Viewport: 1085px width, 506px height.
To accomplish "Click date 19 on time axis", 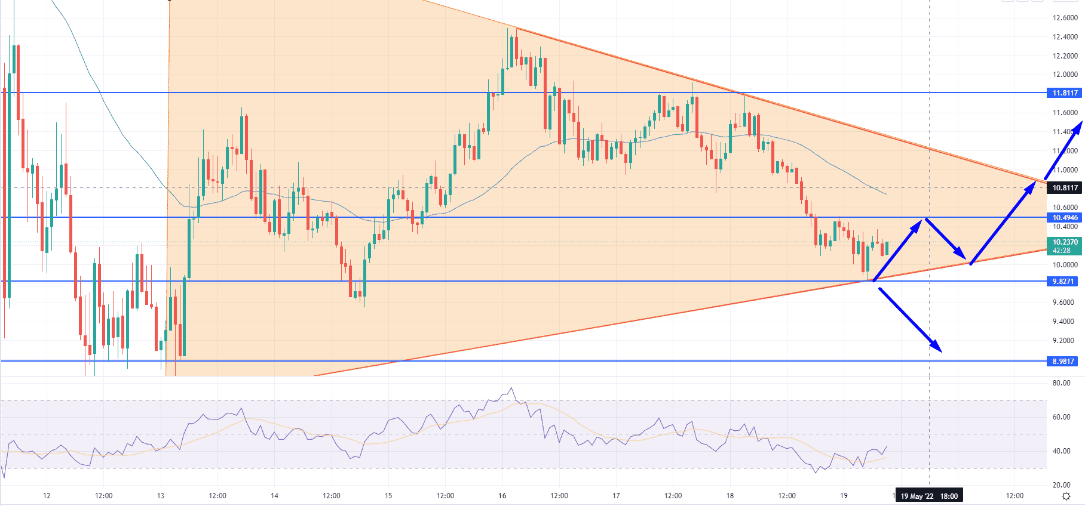I will click(844, 496).
